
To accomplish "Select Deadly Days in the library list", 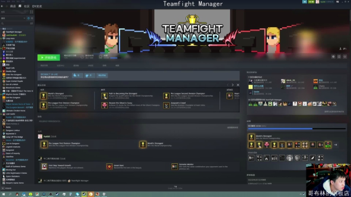I will [11, 71].
